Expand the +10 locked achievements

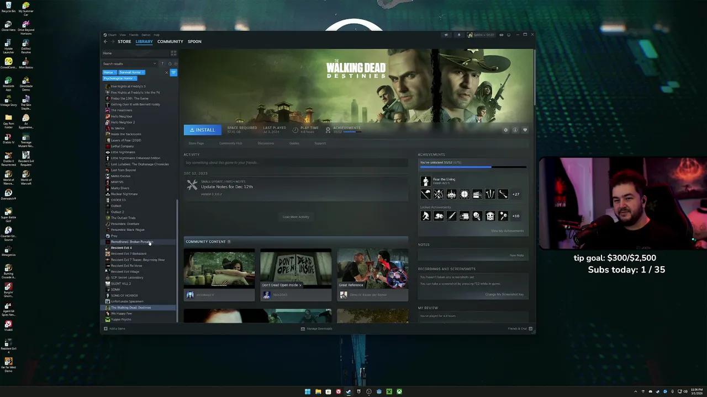[515, 216]
